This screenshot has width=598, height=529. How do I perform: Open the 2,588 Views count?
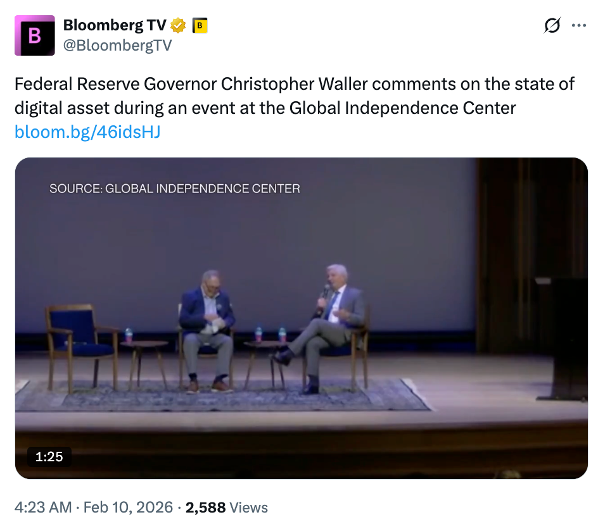[226, 507]
